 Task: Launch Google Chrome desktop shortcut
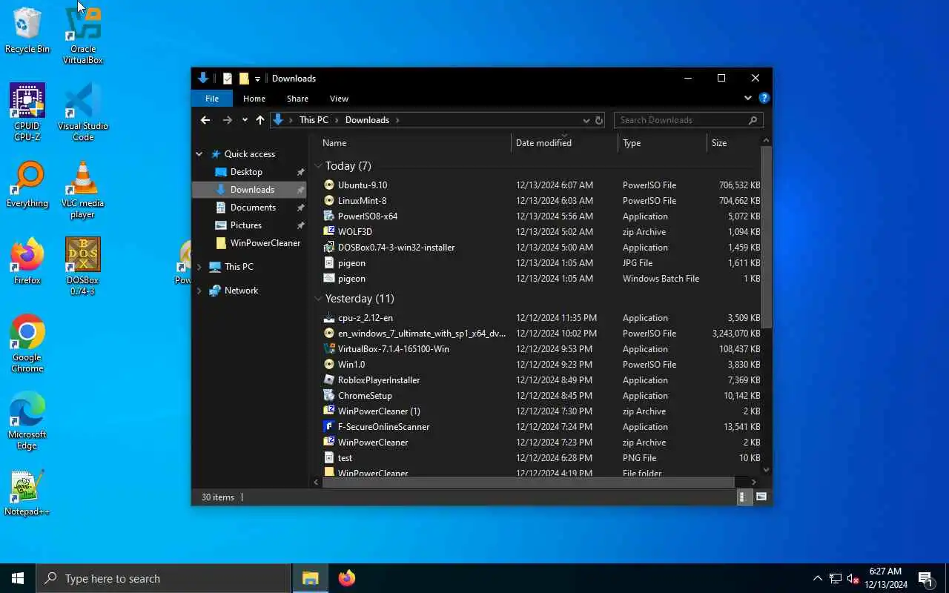click(27, 343)
